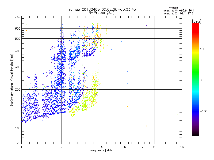Click the '100' colorbar tick label

(202, 49)
